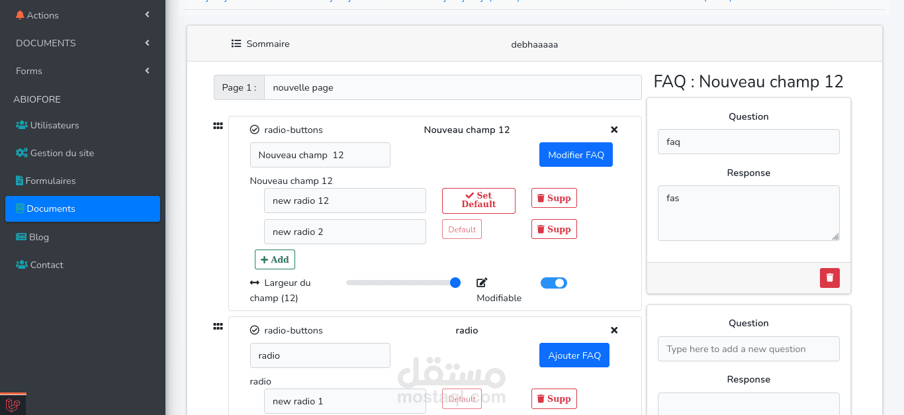
Task: Edit the Page 1 name field
Action: point(453,87)
